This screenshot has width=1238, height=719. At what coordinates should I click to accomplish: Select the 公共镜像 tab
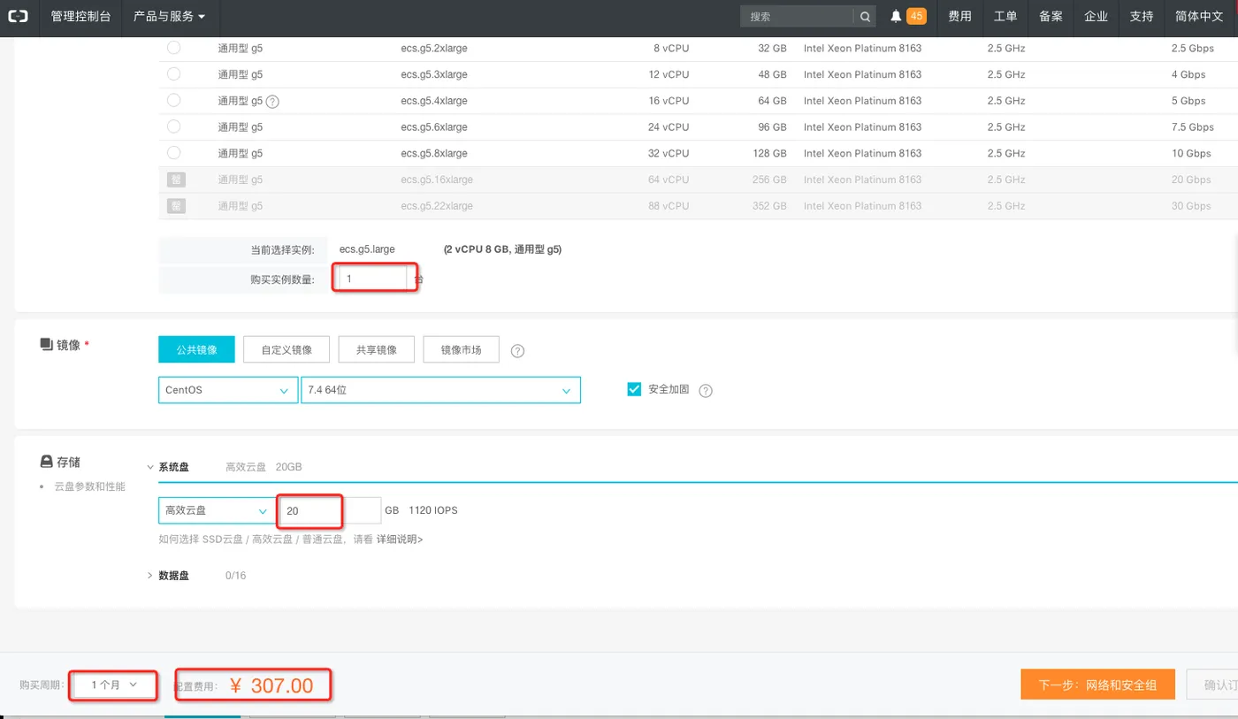196,349
